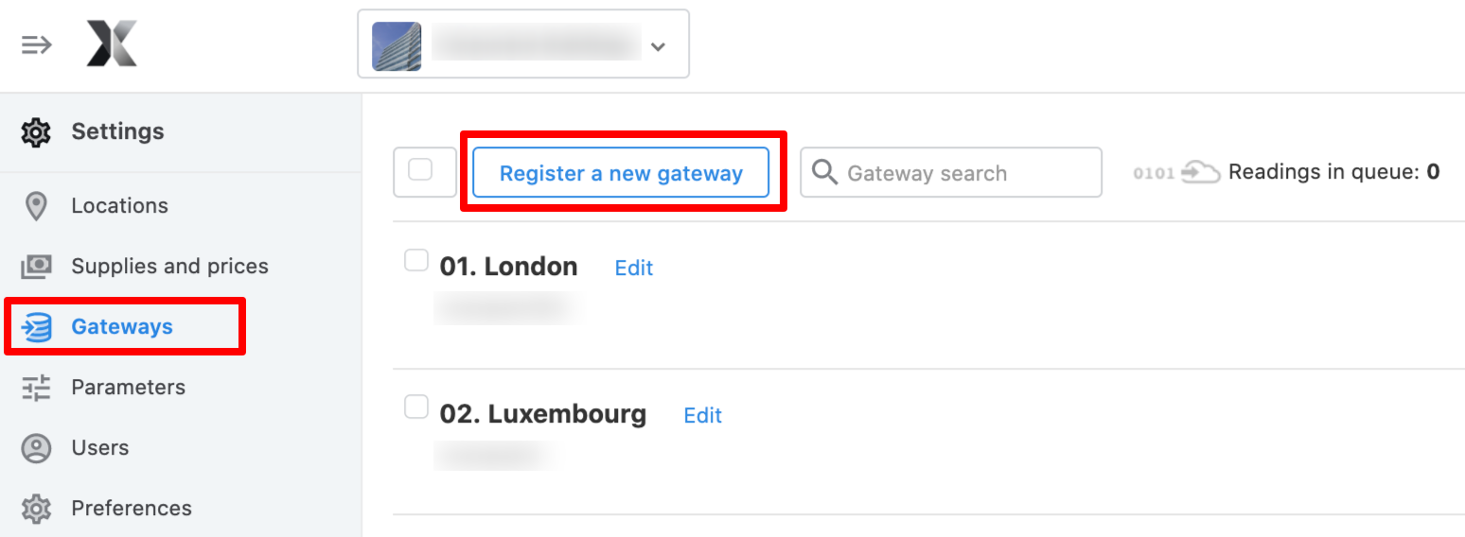Viewport: 1465px width, 537px height.
Task: Click Register a new gateway button
Action: pyautogui.click(x=621, y=173)
